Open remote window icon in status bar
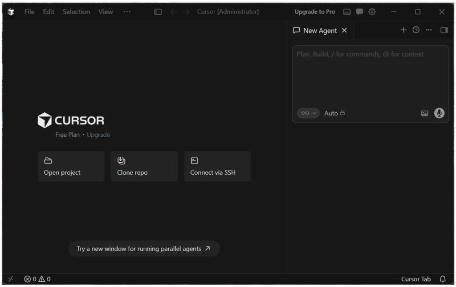The image size is (456, 287). (x=11, y=279)
